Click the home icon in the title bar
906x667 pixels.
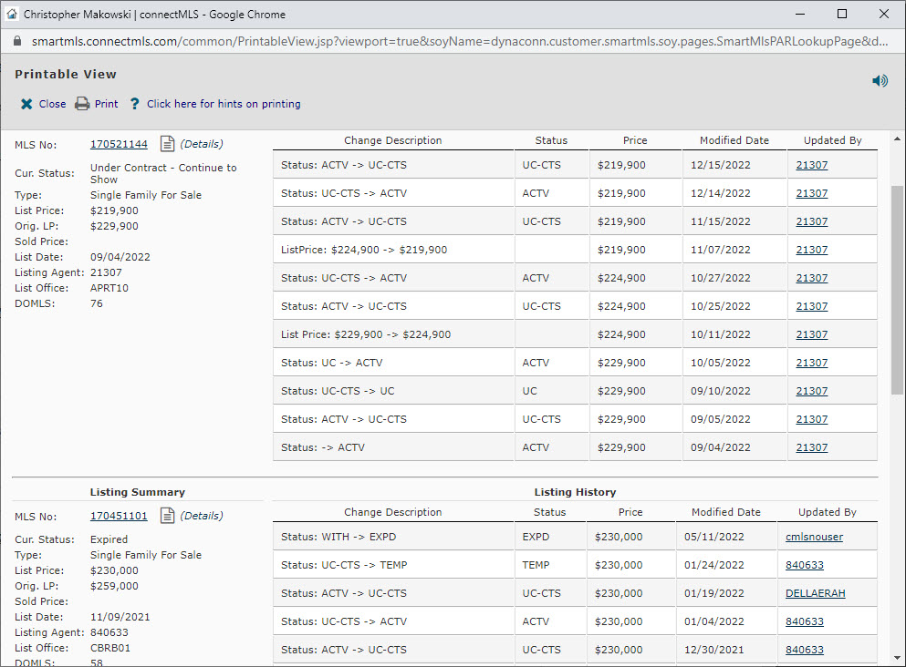coord(12,13)
